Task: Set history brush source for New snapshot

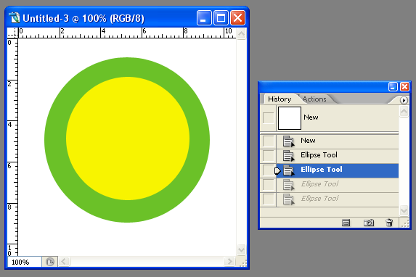Action: tap(268, 118)
